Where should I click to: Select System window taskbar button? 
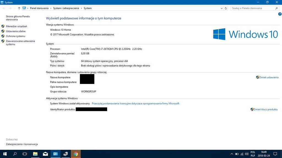click(x=55, y=154)
